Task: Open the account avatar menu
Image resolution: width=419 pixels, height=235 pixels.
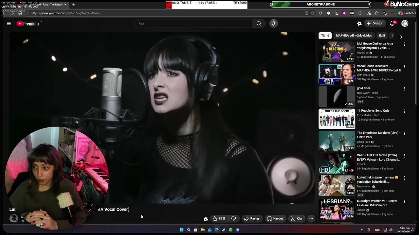Action: pyautogui.click(x=405, y=23)
